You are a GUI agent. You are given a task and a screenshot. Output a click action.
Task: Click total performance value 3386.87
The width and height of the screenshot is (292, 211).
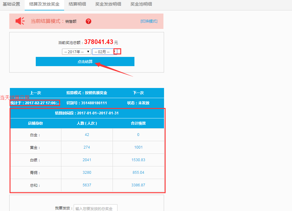[138, 185]
